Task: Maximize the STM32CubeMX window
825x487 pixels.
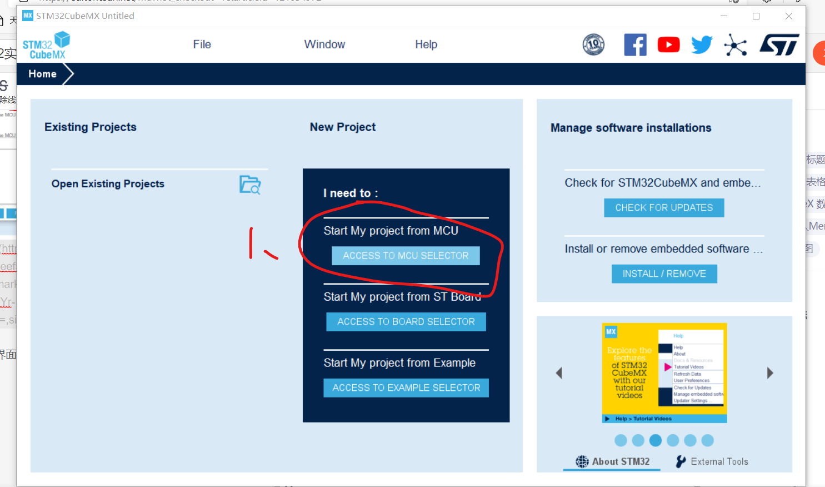Action: [x=756, y=16]
